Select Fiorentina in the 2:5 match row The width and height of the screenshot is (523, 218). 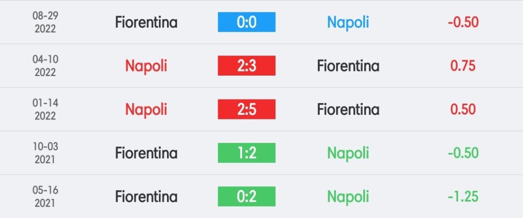(348, 109)
